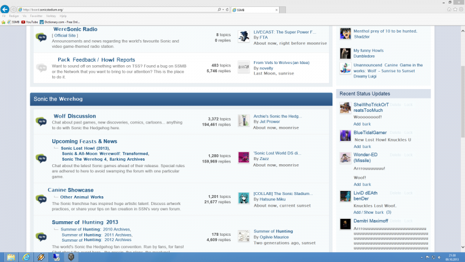Viewport: 465px width, 262px height.
Task: Open Hatsune Miku's avatar thumbnail
Action: pos(244,198)
